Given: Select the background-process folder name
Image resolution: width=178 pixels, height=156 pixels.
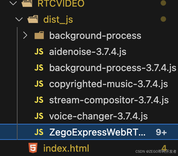Looking at the screenshot, I should coord(95,36).
